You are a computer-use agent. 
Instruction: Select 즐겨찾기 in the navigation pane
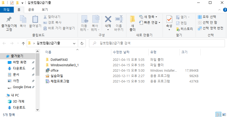pos(17,56)
